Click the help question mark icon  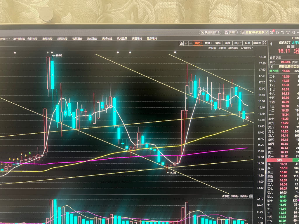point(271,67)
